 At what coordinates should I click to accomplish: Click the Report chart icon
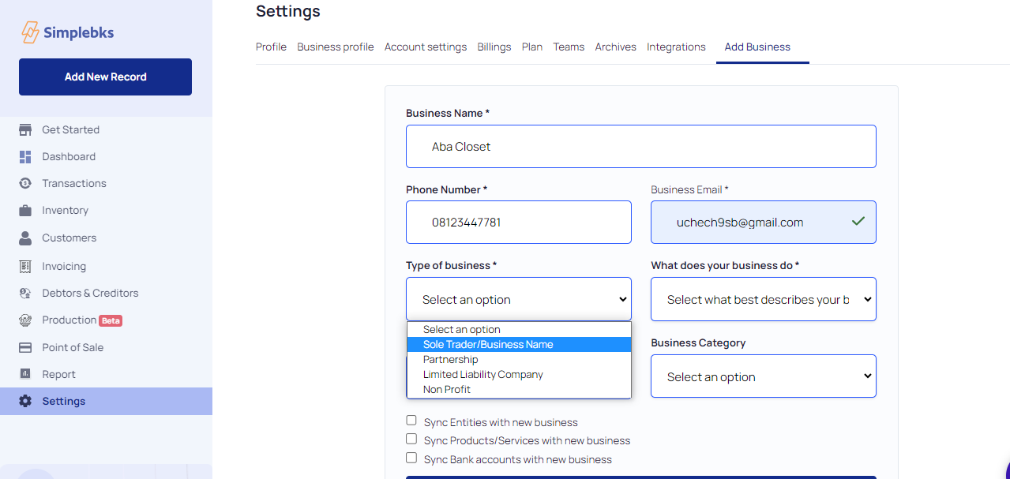pos(25,375)
